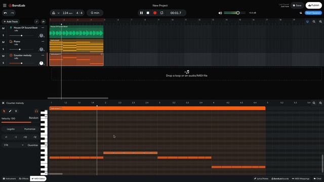Viewport: 324px width, 182px height.
Task: Mute the Counter melody track
Action: pos(3,56)
